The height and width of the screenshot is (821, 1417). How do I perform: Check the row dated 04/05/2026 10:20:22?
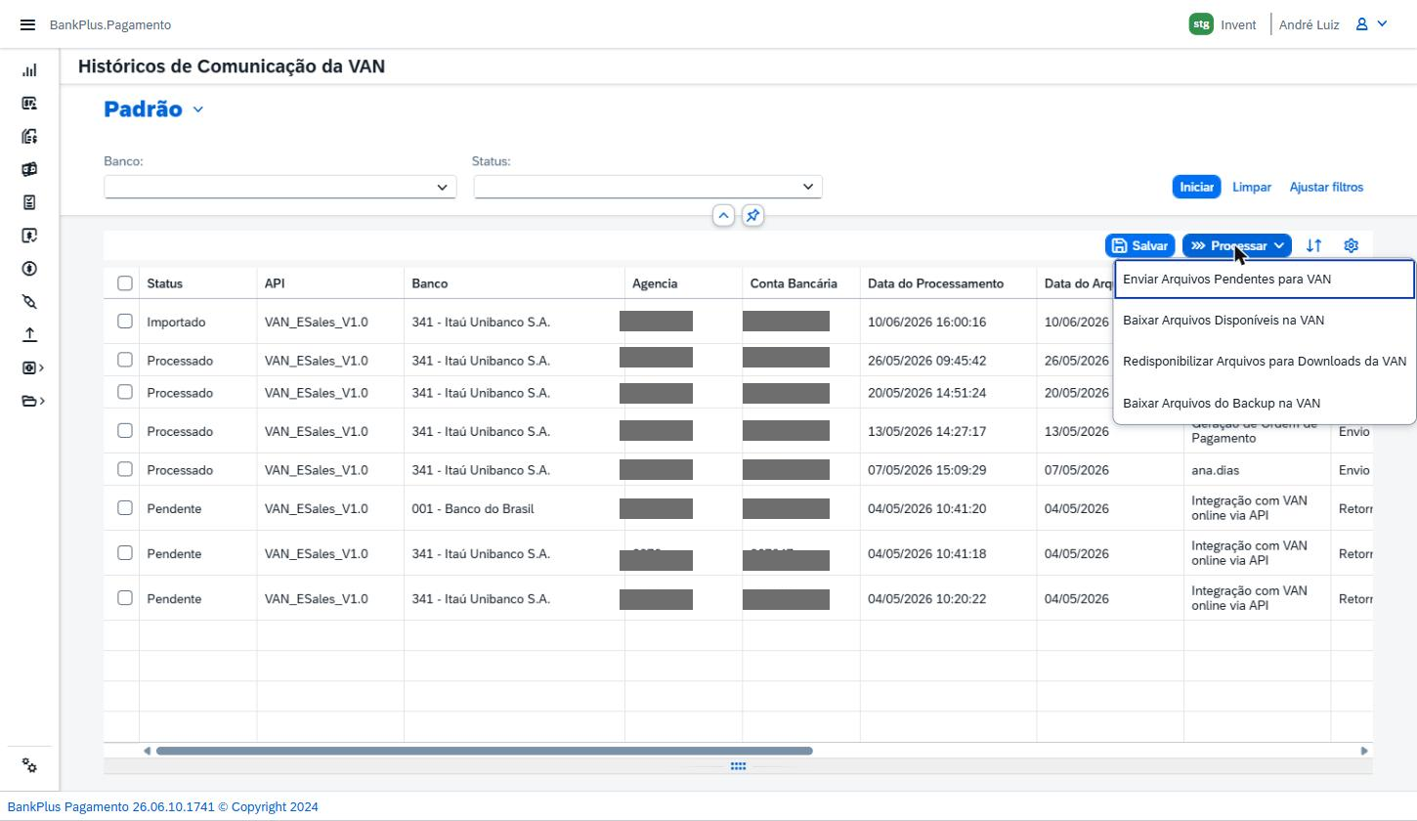[125, 598]
